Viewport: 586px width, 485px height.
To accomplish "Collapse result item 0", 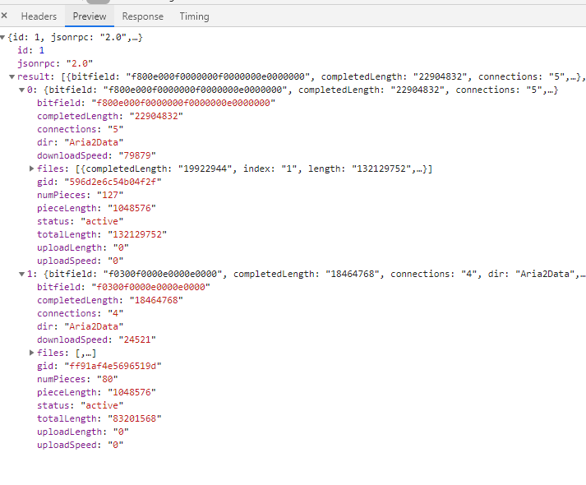I will (21, 90).
